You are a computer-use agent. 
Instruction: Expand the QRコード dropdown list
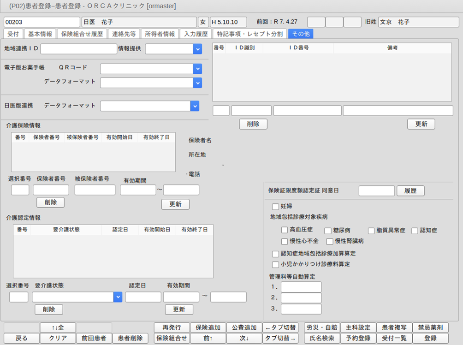[x=197, y=69]
